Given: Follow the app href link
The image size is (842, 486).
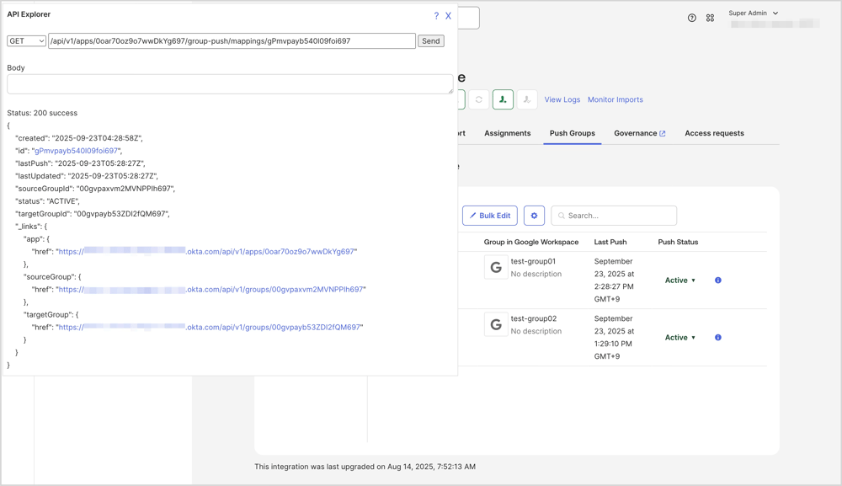Looking at the screenshot, I should (x=206, y=251).
